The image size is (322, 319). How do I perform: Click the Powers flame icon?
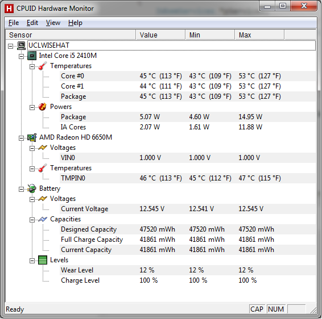pyautogui.click(x=43, y=107)
